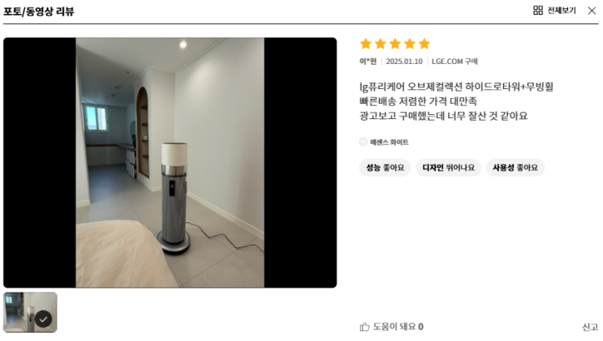Click the thumbs-up helpful icon
603x341 pixels.
click(364, 326)
